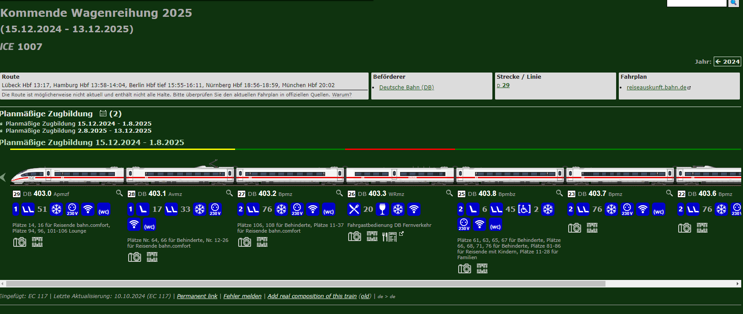Open the (old) composition link
743x314 pixels.
click(365, 296)
